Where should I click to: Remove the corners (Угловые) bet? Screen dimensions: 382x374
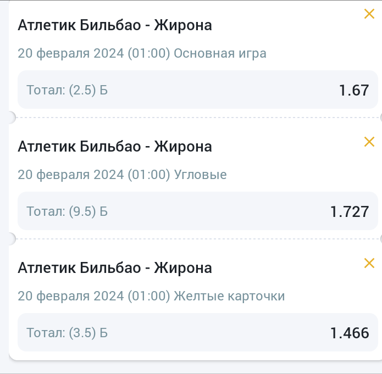point(369,142)
